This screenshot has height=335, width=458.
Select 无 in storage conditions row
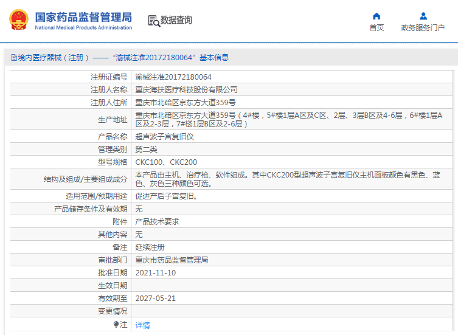click(139, 209)
